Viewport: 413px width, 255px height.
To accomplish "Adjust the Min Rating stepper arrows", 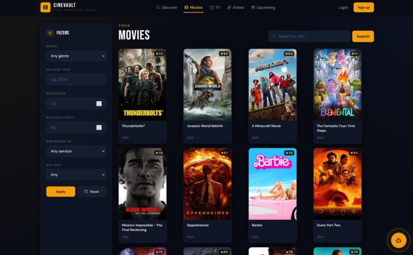I will [99, 103].
